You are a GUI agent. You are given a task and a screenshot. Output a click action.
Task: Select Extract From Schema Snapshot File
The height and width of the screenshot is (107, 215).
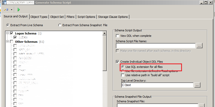[60, 25]
